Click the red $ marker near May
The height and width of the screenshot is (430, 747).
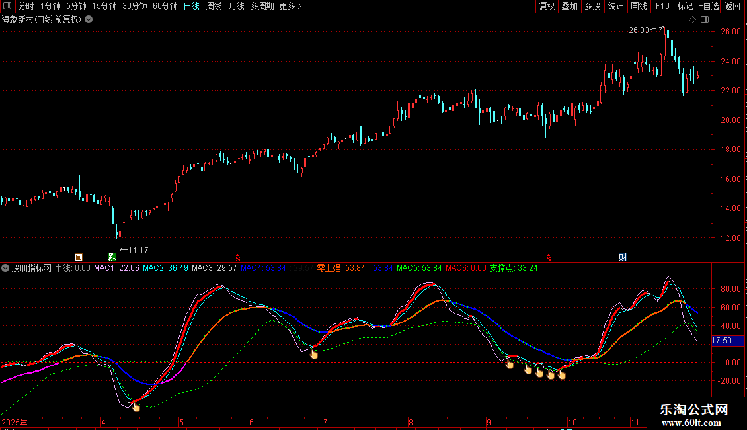pos(237,257)
